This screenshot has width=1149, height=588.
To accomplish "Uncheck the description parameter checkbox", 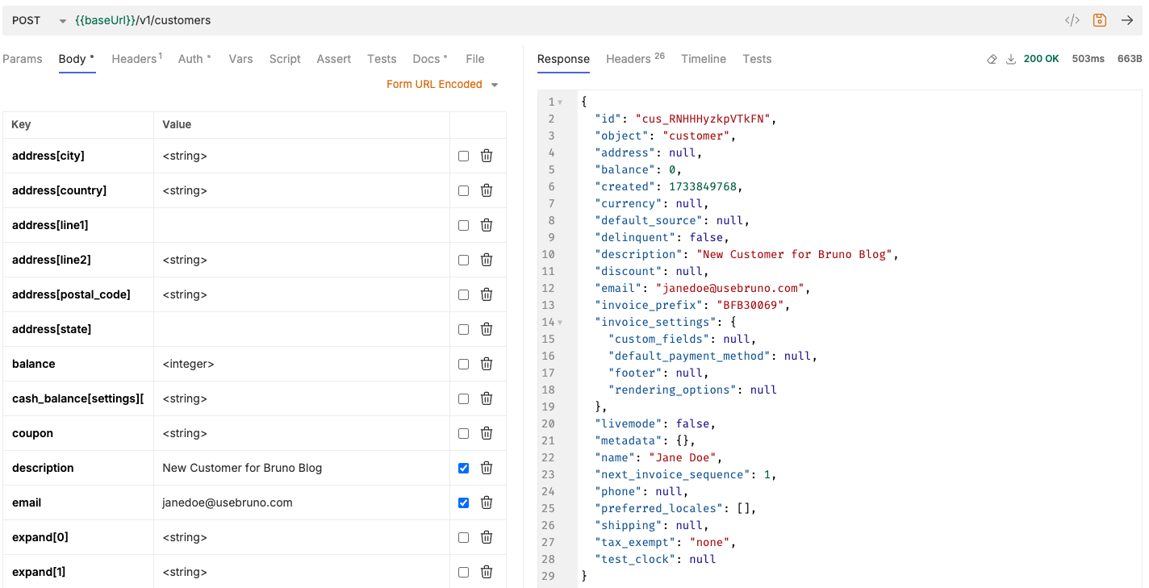I will click(463, 468).
